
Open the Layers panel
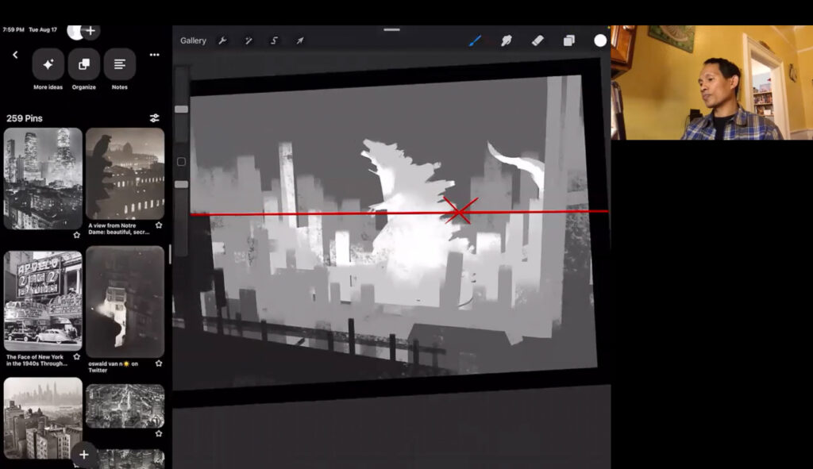pos(568,40)
